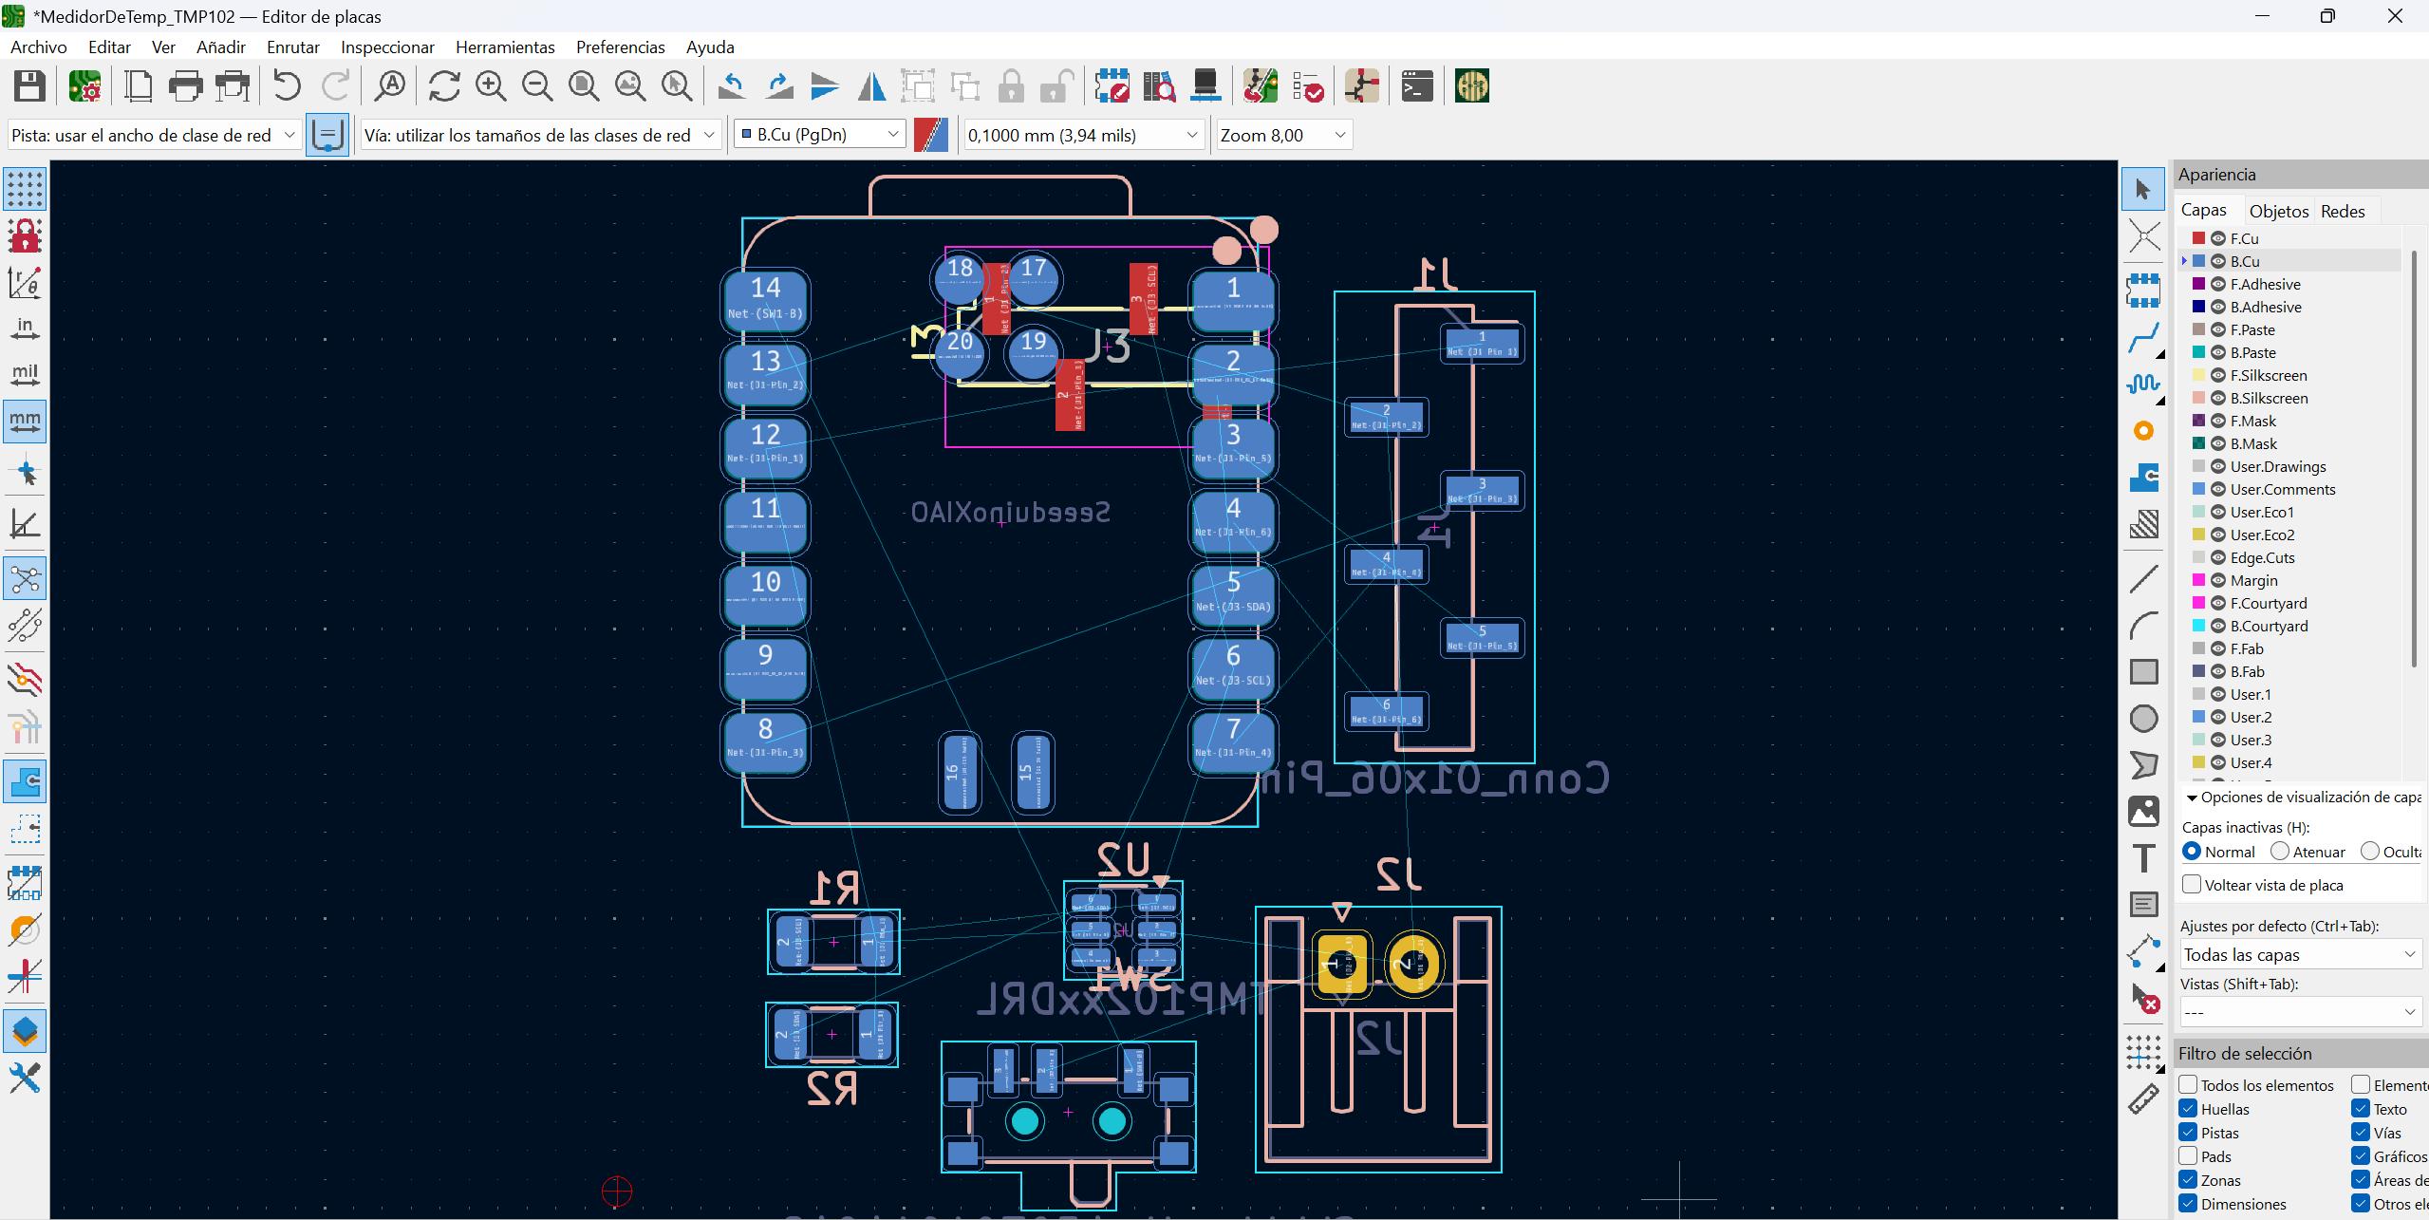Select the Normal inactive layers option
The height and width of the screenshot is (1220, 2429).
tap(2192, 852)
